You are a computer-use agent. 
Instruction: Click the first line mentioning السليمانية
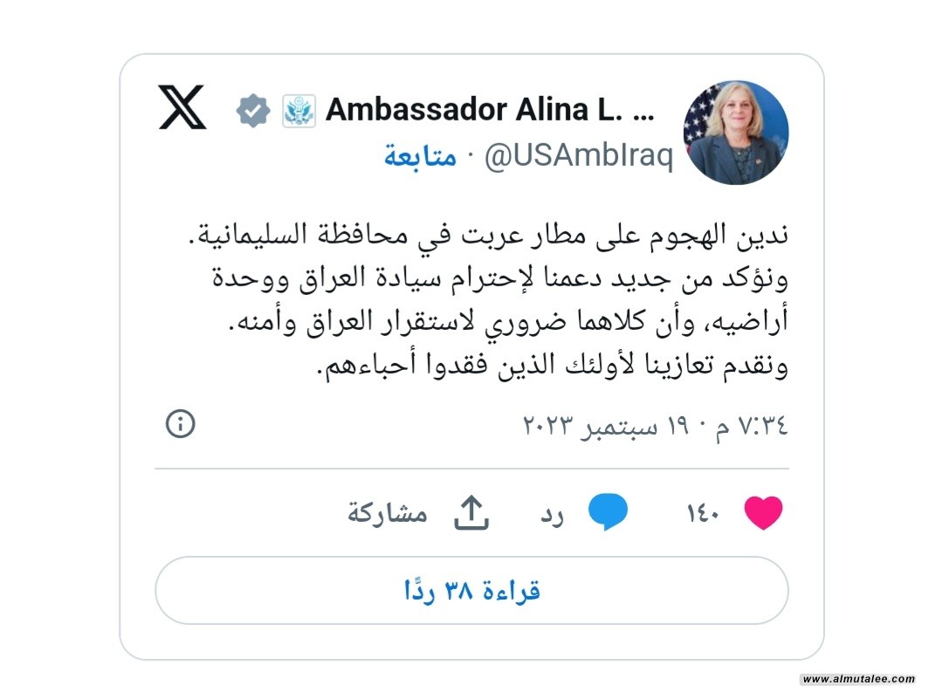[x=488, y=236]
